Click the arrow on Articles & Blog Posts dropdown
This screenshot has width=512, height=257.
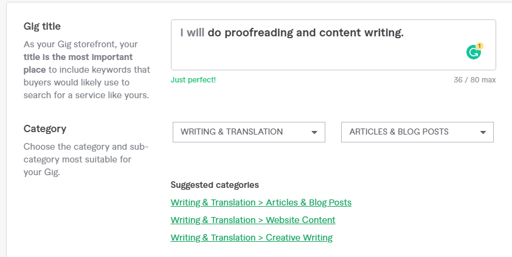483,132
